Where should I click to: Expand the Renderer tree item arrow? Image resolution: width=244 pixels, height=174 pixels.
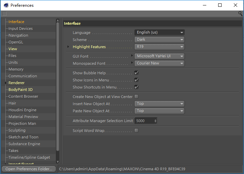click(x=5, y=83)
